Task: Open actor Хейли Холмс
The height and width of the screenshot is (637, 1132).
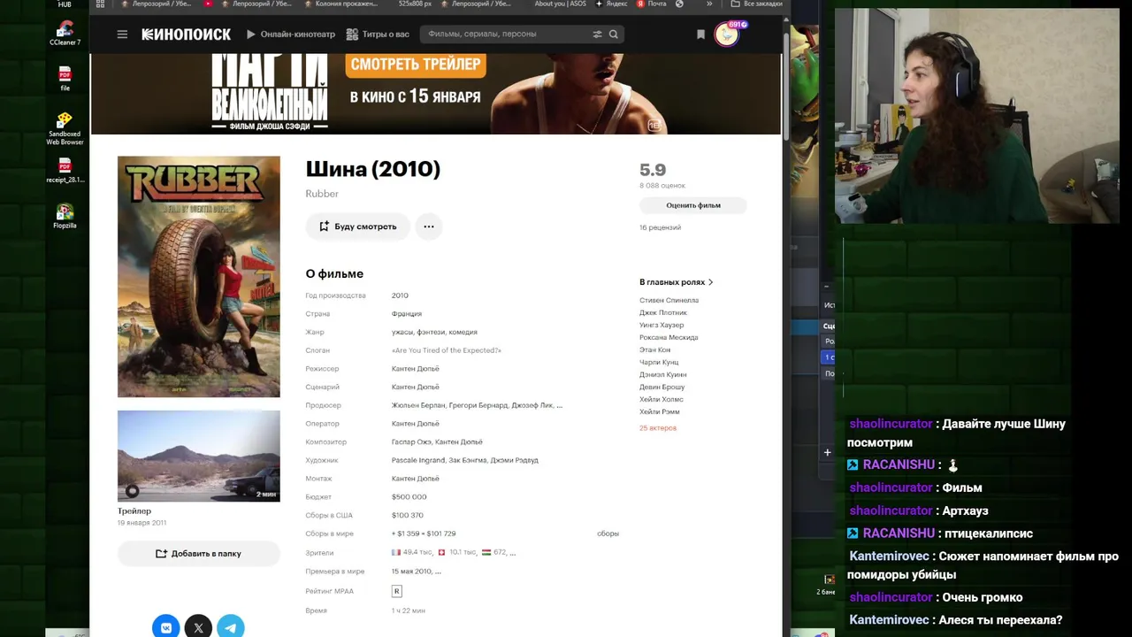Action: pos(661,400)
